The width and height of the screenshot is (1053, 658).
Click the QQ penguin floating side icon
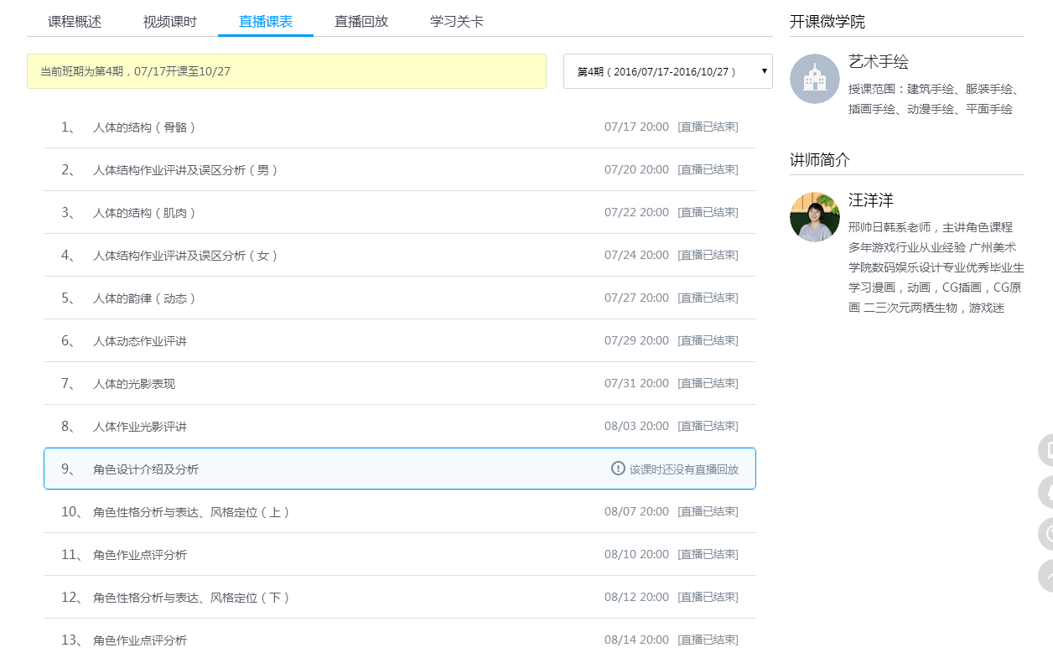pos(1046,492)
